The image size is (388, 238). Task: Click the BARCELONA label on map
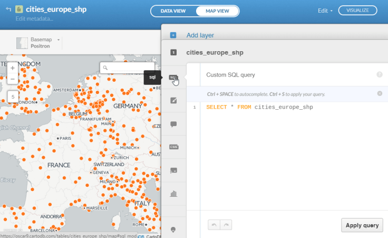tap(43, 230)
